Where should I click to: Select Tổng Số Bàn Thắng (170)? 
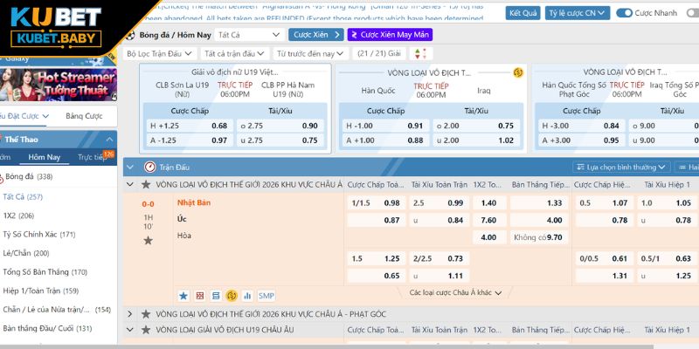45,272
